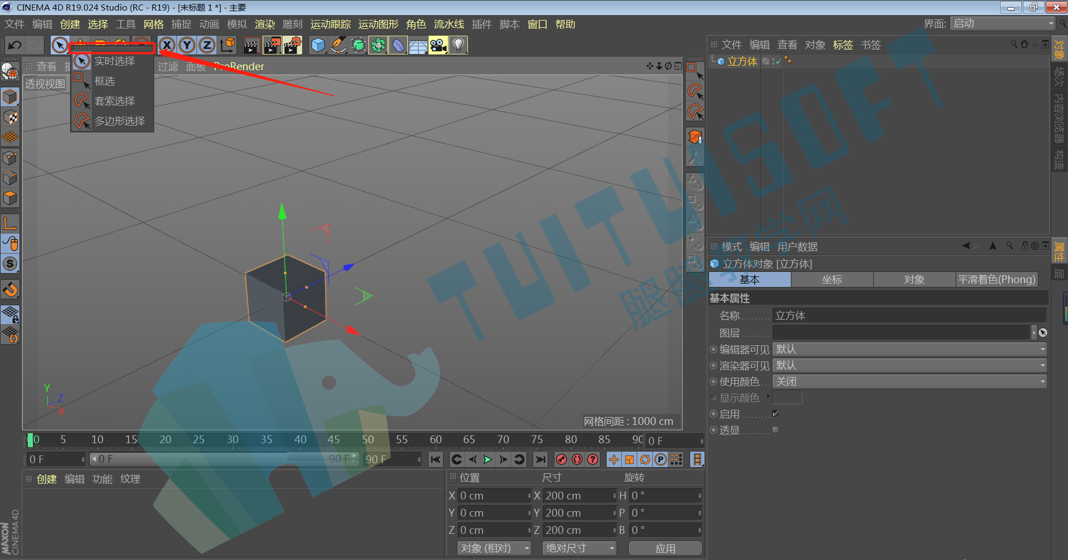Screen dimensions: 1068x560
Task: Click the Light bulb object icon
Action: point(459,45)
